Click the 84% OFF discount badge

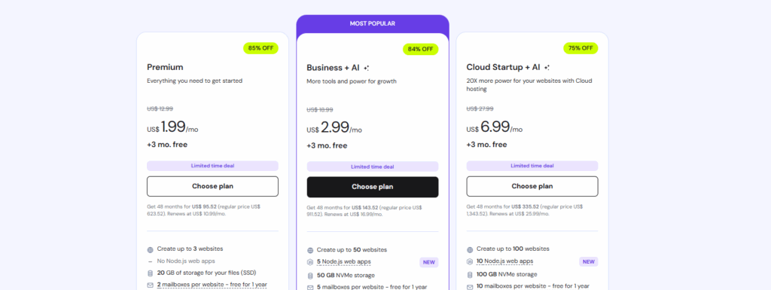click(420, 49)
